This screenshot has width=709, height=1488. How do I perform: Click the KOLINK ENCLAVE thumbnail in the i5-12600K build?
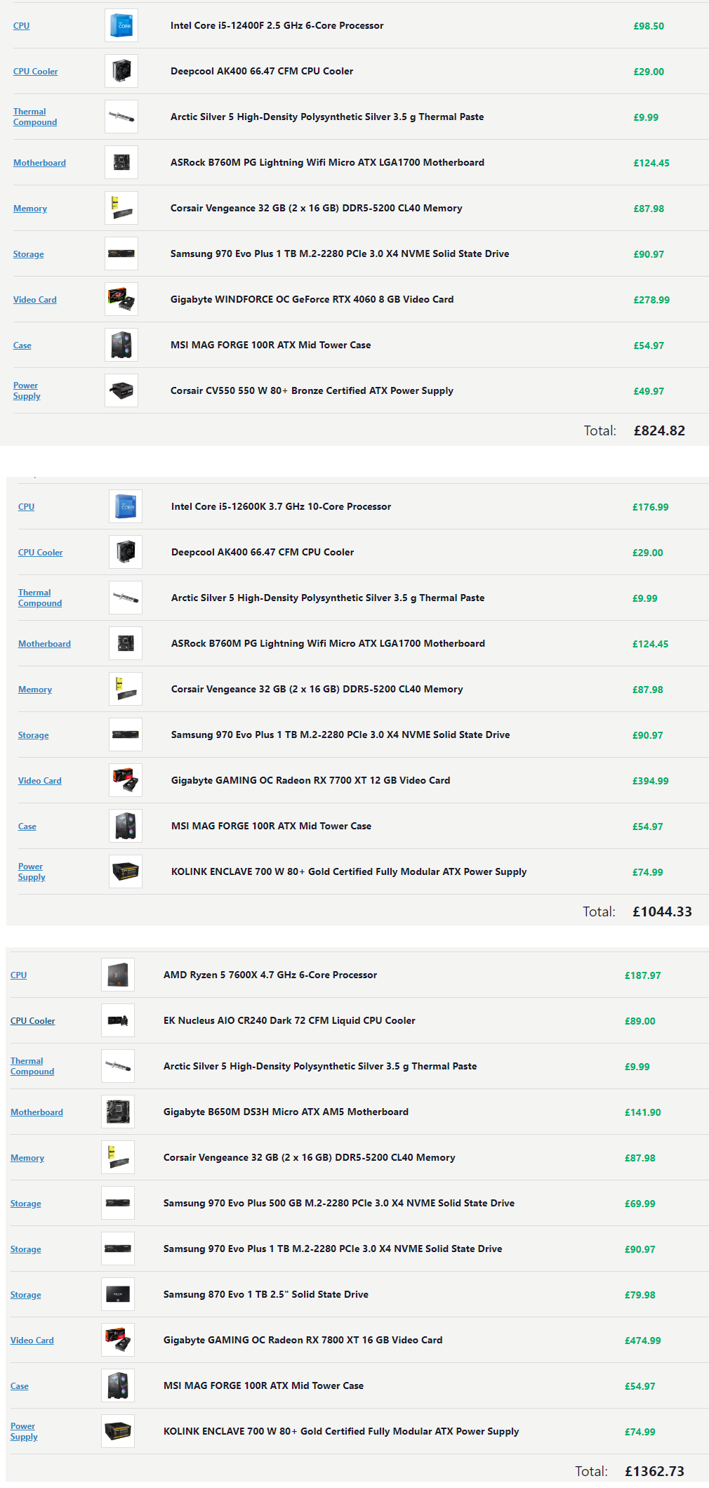click(x=126, y=871)
